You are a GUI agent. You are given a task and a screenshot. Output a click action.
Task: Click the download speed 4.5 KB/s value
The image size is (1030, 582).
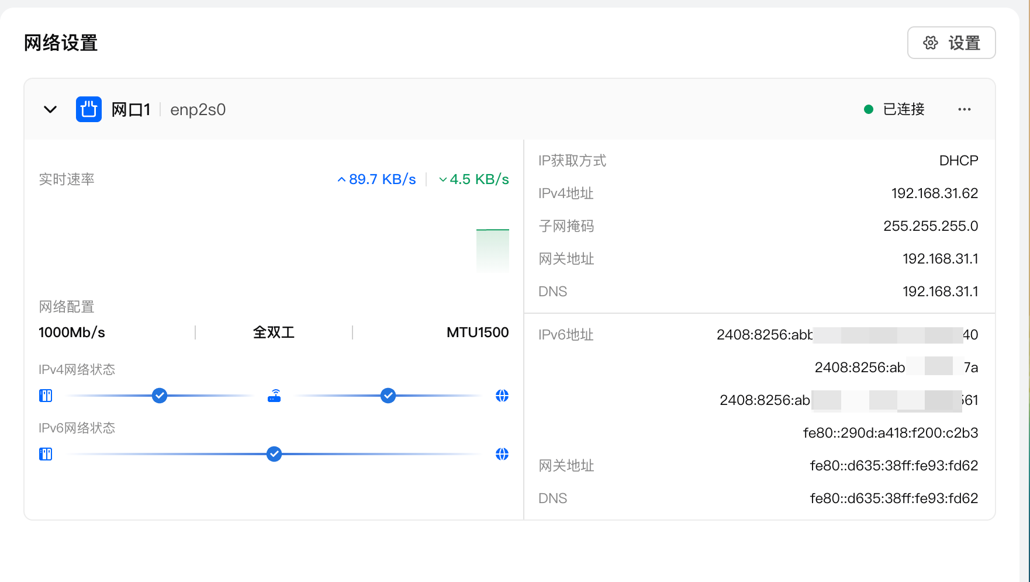click(479, 179)
